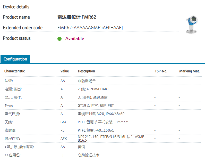205x162 pixels.
Task: Click the Device details heading
Action: tap(16, 7)
